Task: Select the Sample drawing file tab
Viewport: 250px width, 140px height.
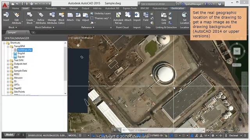Action: click(17, 32)
